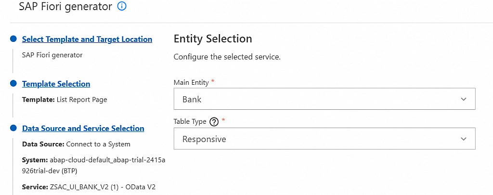Click the Table Type field label
Screen dimensions: 493x195
coord(189,122)
